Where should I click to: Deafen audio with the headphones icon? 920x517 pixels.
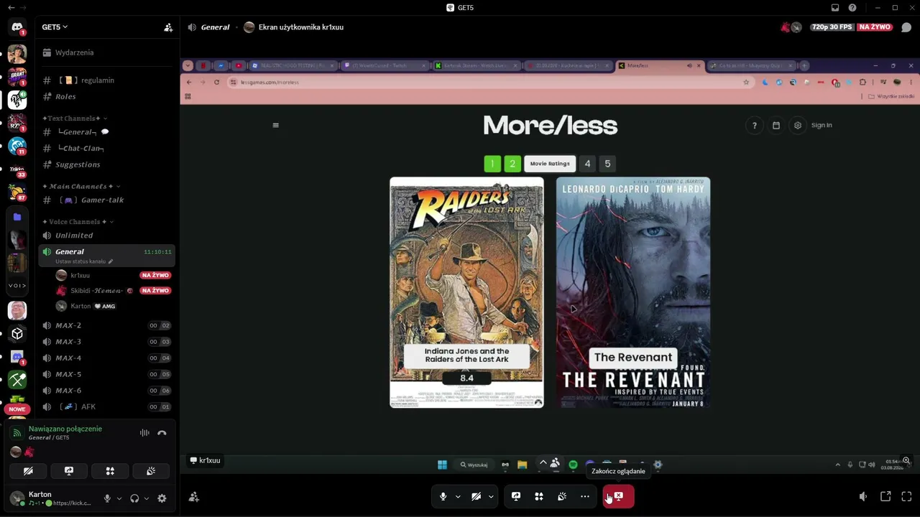[134, 498]
